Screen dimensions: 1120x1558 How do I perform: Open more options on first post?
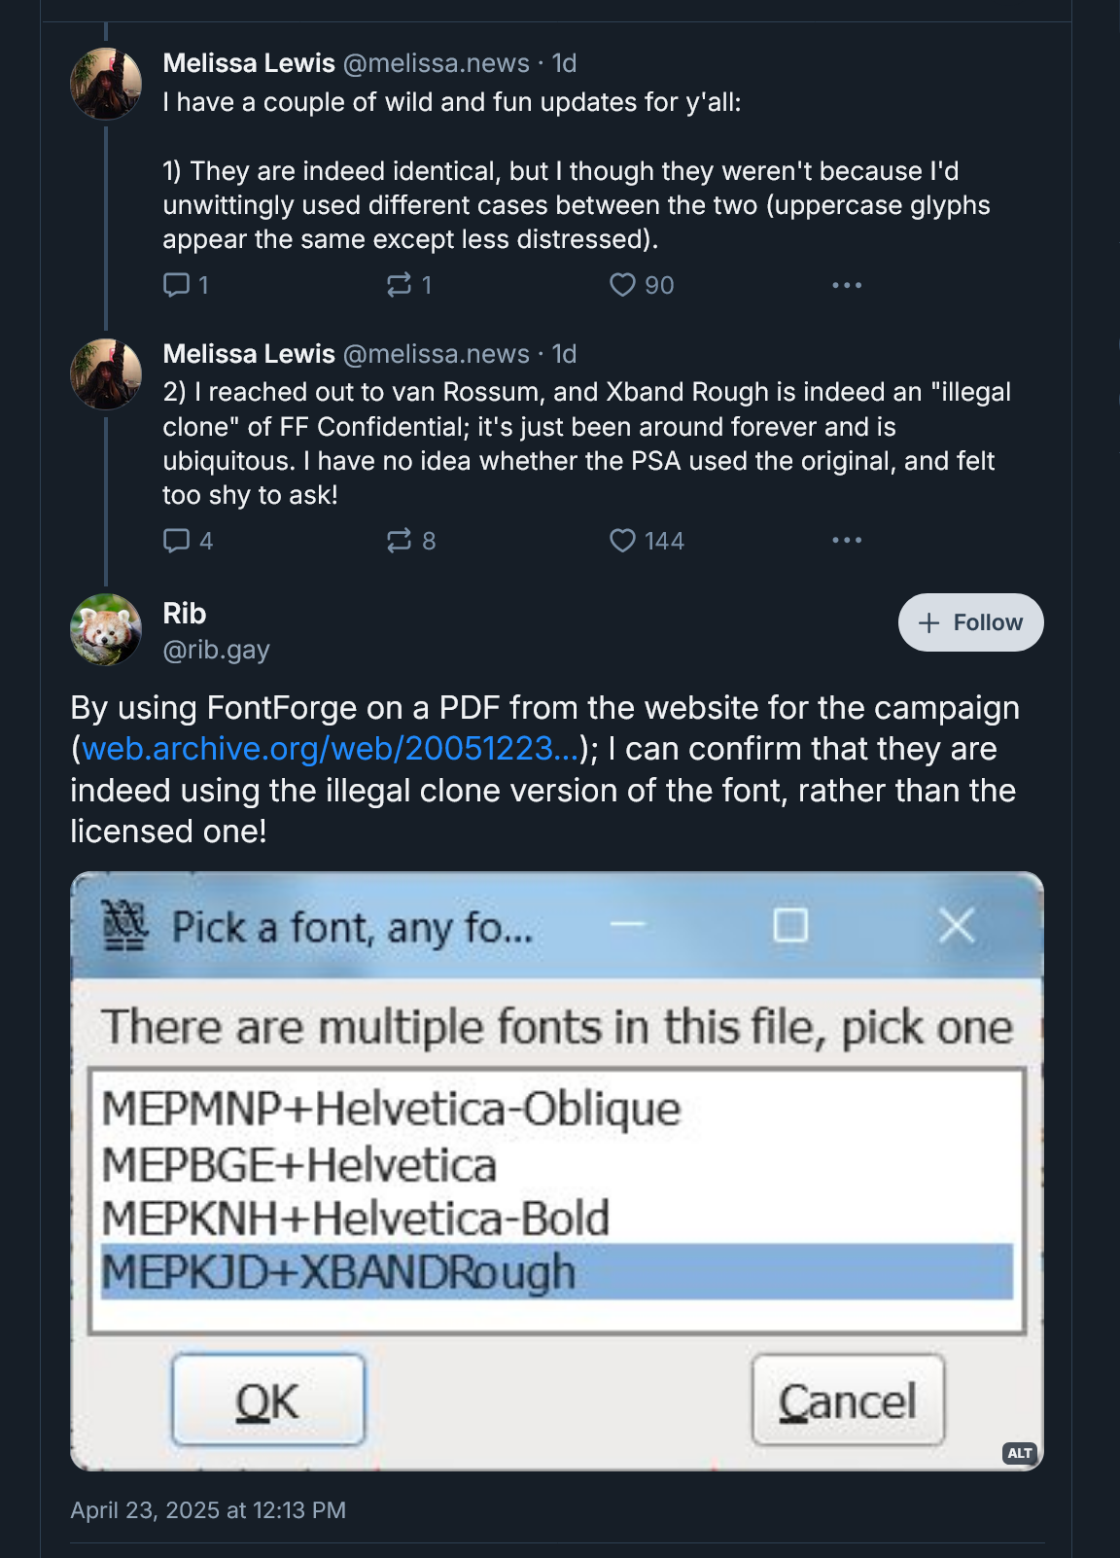[846, 285]
